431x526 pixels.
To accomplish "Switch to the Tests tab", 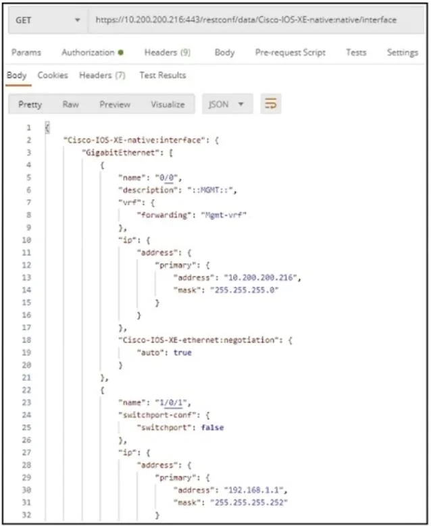I will point(356,53).
